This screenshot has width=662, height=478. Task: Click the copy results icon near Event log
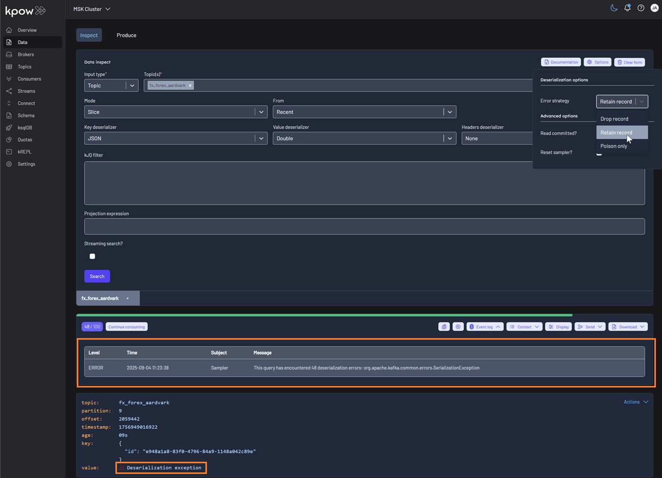click(x=444, y=326)
